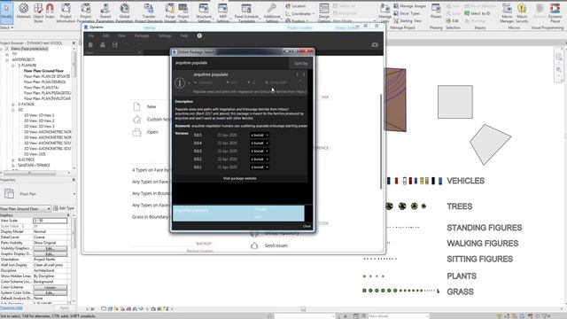The width and height of the screenshot is (567, 319).
Task: Click the View Scale value field
Action: [x=50, y=221]
